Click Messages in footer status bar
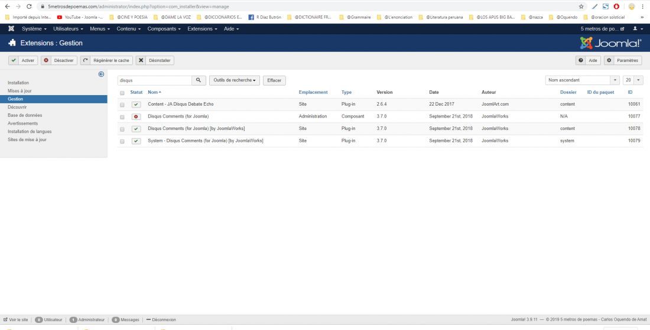650x330 pixels. [x=126, y=319]
